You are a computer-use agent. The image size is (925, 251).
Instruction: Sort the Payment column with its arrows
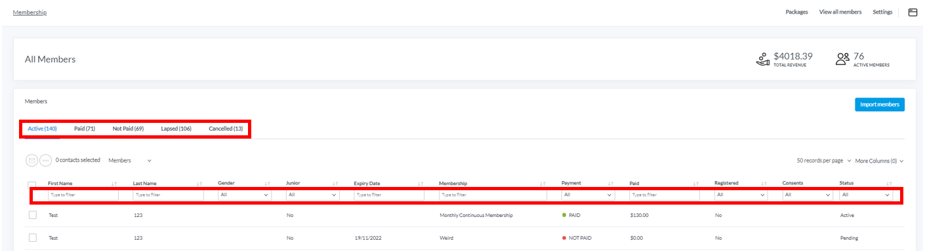point(611,184)
